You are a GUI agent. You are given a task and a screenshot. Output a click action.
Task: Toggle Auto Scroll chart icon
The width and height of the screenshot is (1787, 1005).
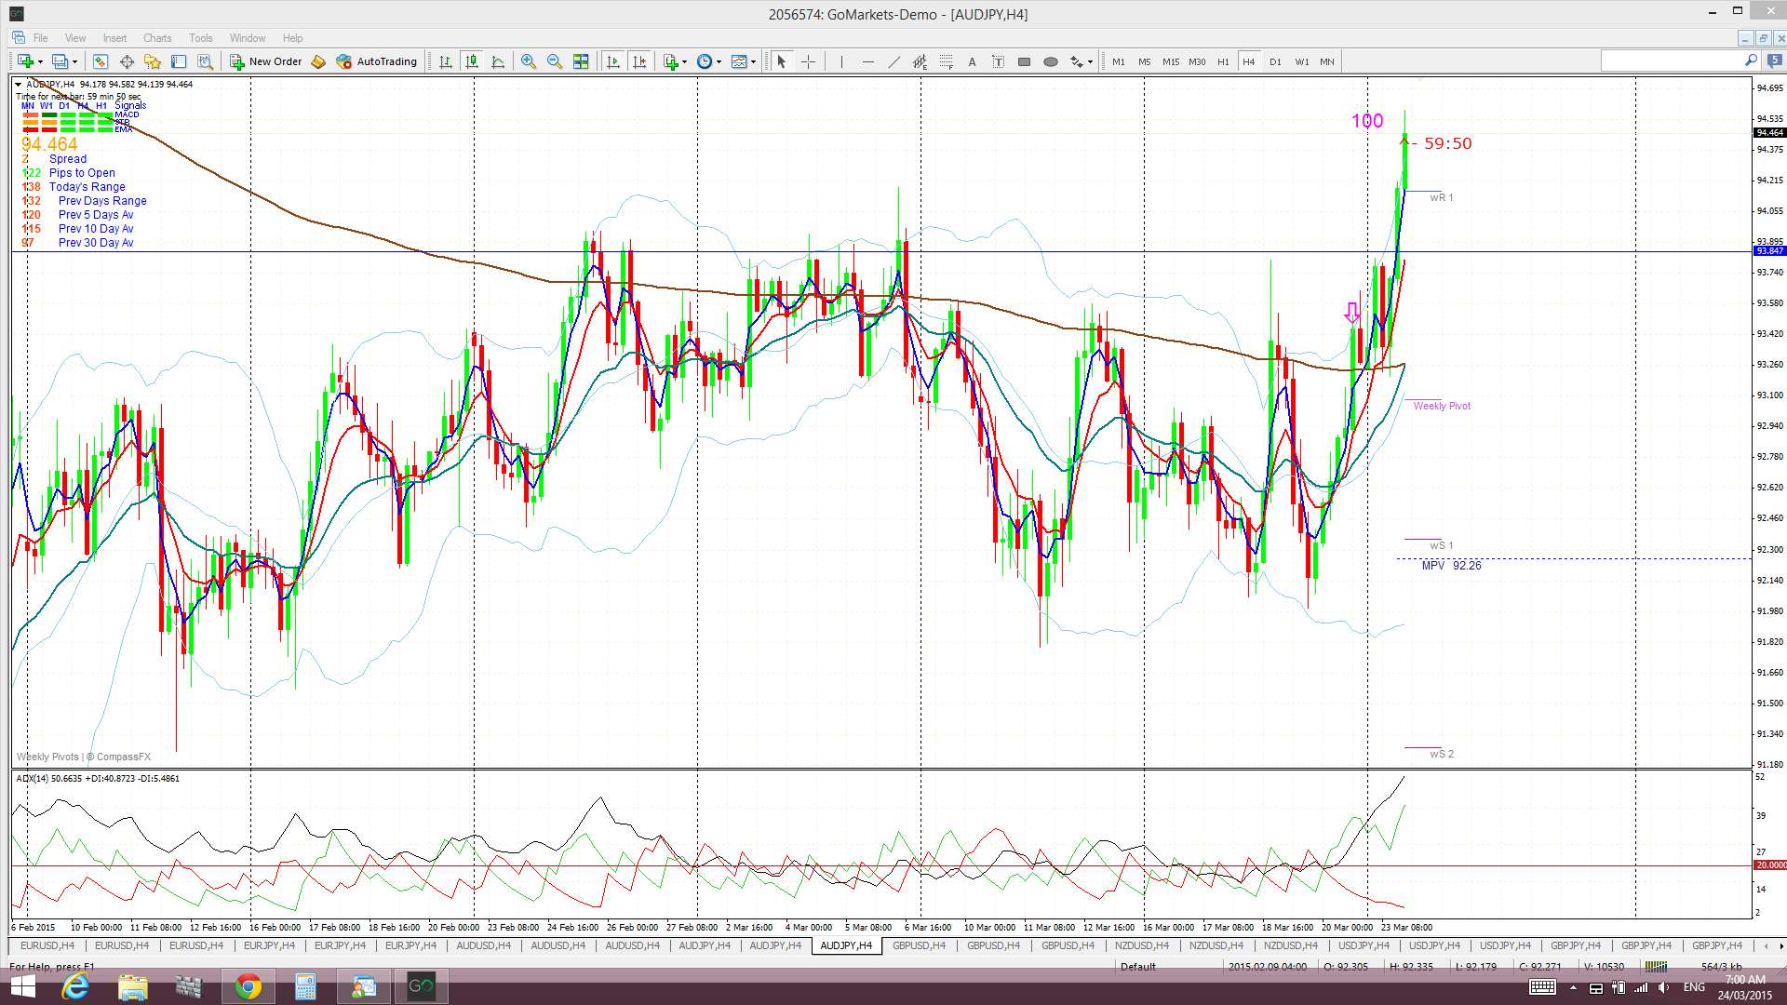tap(613, 61)
